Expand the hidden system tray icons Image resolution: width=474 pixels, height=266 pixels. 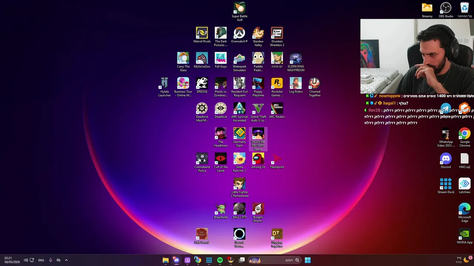66,260
